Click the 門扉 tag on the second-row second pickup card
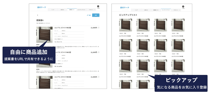Viewport: 211px width, 97px height. [x=143, y=54]
